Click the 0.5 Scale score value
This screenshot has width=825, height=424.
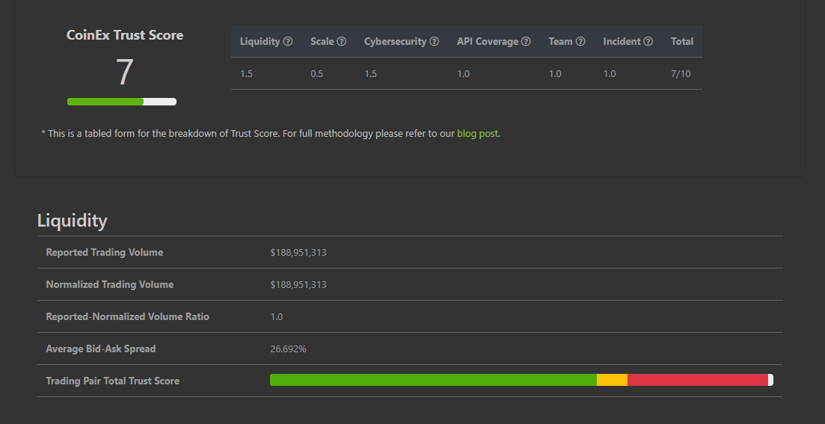[x=316, y=73]
